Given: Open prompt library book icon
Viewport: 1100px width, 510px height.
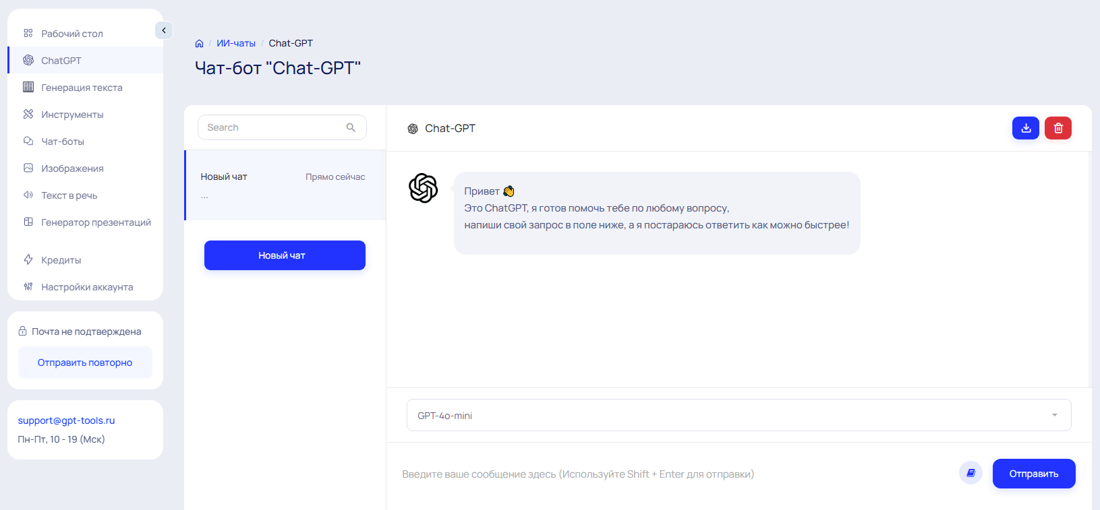Looking at the screenshot, I should coord(971,473).
